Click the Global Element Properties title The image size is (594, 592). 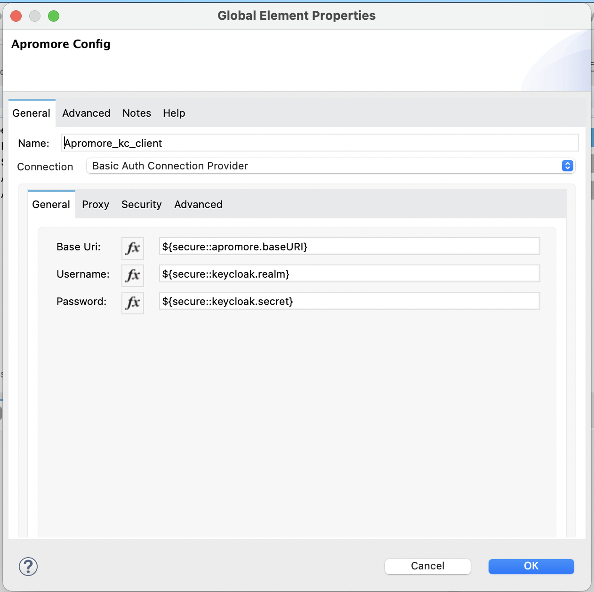tap(297, 16)
